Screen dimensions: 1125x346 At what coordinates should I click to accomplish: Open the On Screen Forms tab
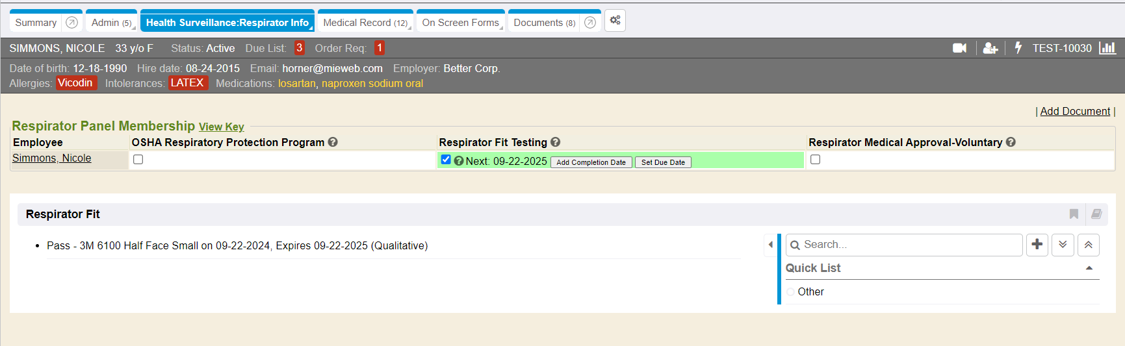point(460,23)
